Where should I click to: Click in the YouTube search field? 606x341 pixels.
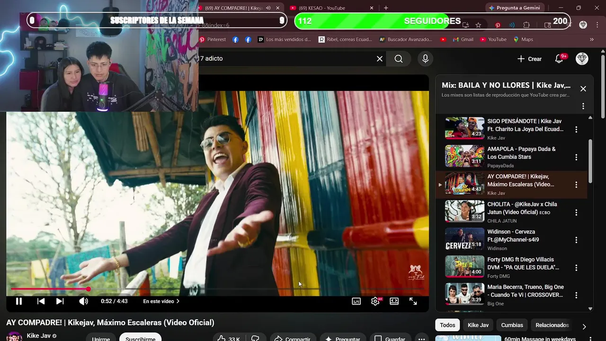coord(284,59)
